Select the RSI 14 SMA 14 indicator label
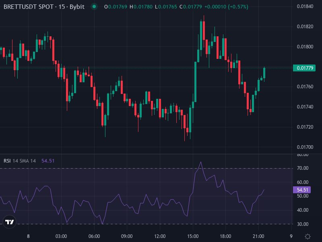 click(20, 161)
